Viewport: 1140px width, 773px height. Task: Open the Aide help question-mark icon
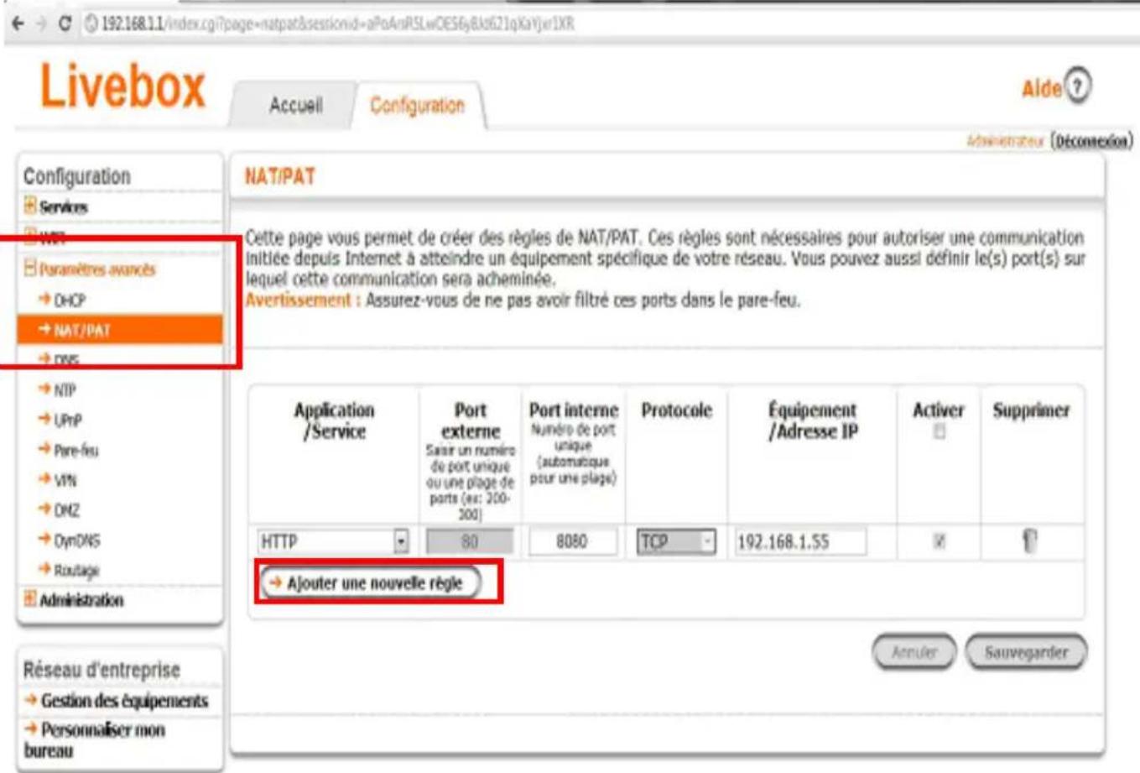[x=1078, y=86]
